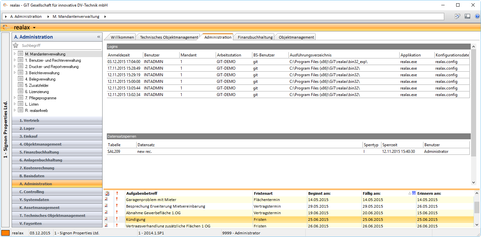Click the list icon of 6. Lizenzierung
Screen dimensions: 481x237
click(21, 91)
